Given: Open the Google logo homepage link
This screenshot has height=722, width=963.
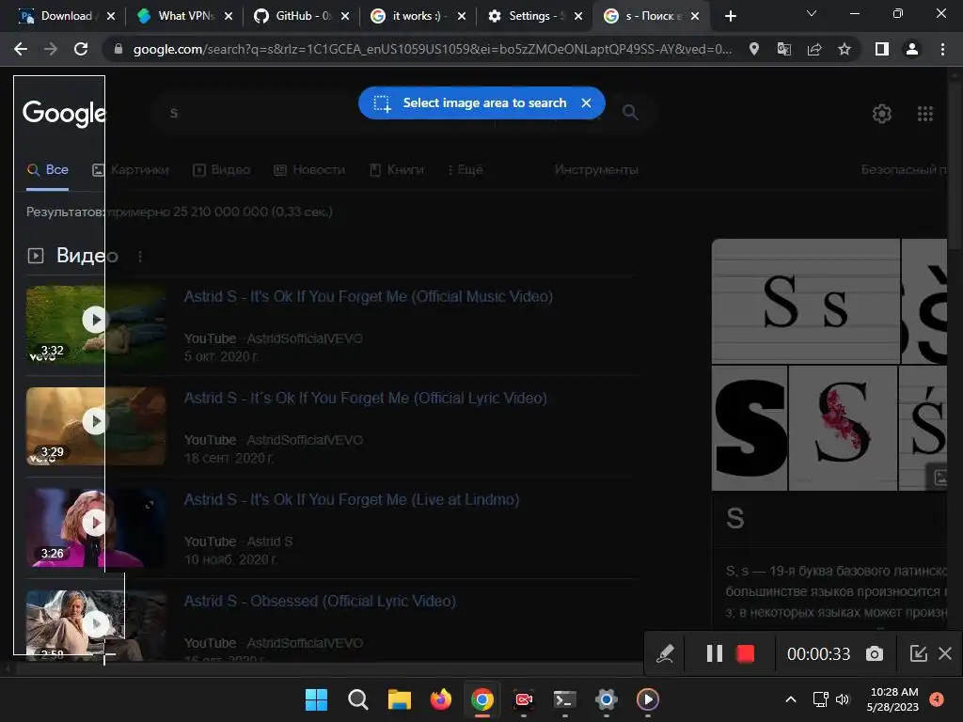Looking at the screenshot, I should point(64,114).
